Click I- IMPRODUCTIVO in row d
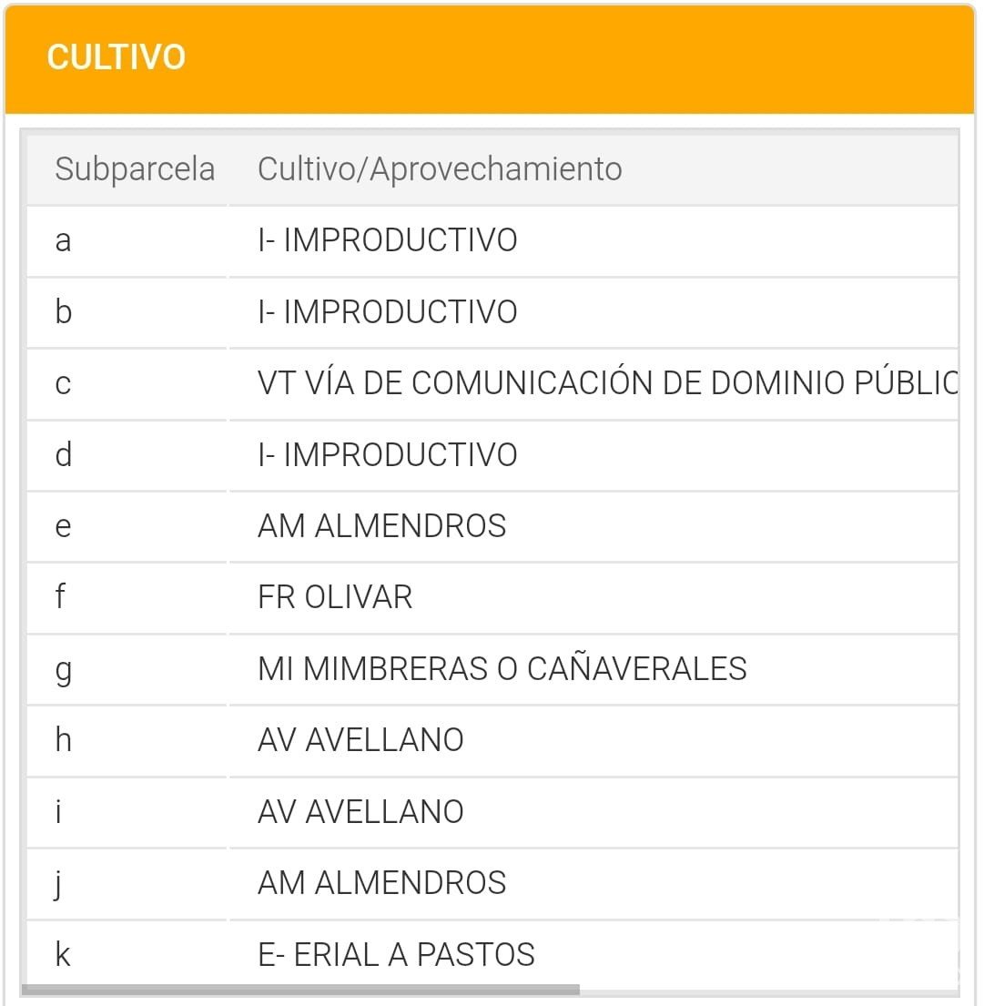984x1006 pixels. coord(387,454)
